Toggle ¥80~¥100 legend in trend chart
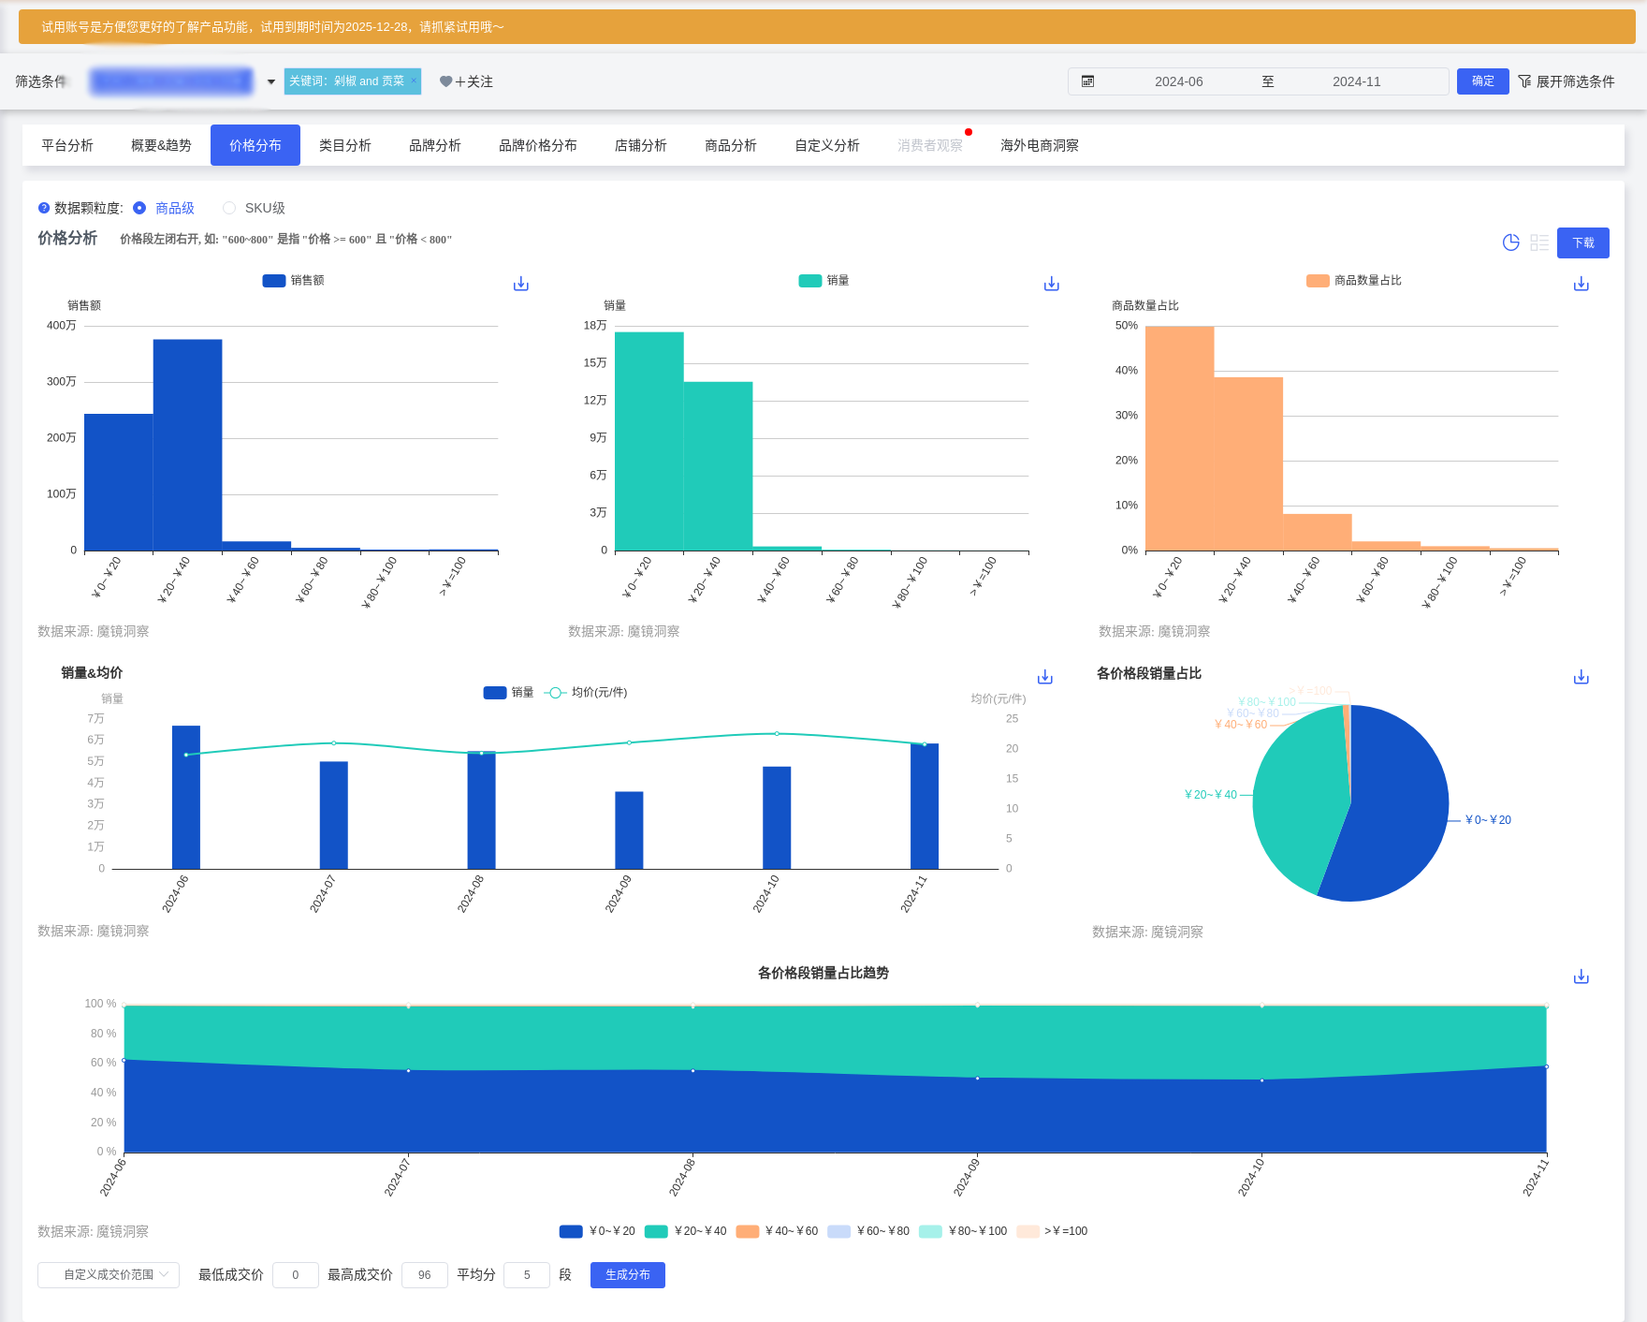Image resolution: width=1647 pixels, height=1322 pixels. (963, 1231)
